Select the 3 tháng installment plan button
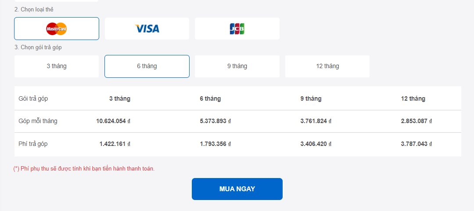 (57, 66)
